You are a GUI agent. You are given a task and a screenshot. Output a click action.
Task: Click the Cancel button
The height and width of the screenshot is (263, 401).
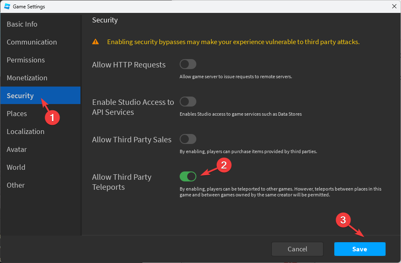tap(297, 249)
